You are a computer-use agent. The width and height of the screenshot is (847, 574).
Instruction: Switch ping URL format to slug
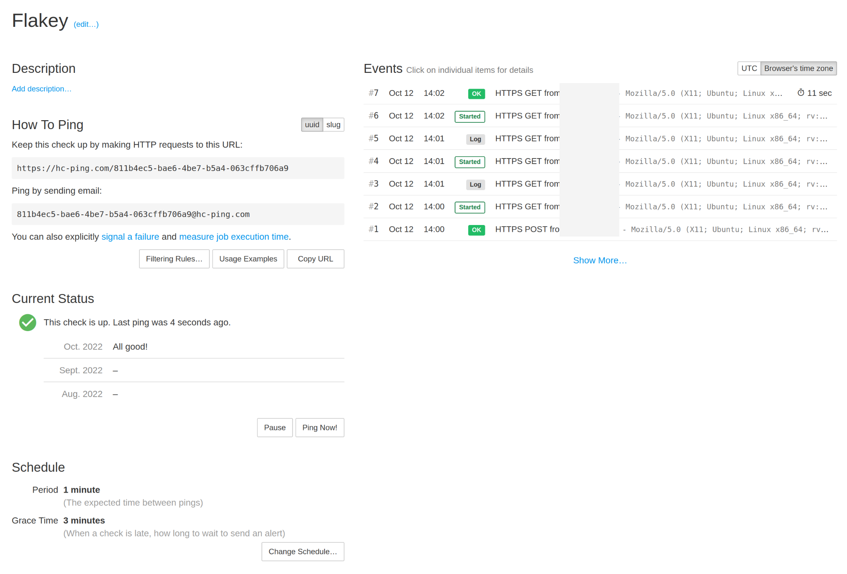pyautogui.click(x=333, y=125)
